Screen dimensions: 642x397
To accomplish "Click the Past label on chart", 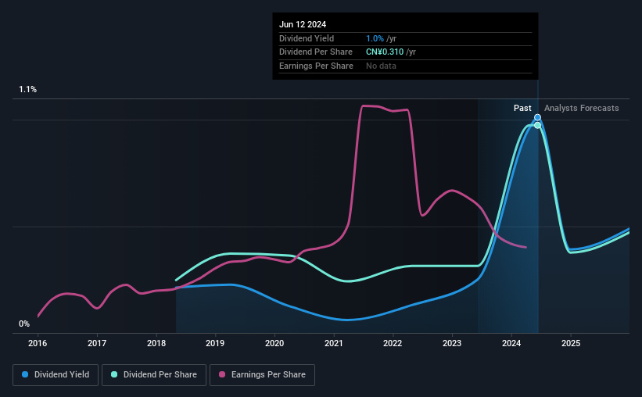I will 522,108.
